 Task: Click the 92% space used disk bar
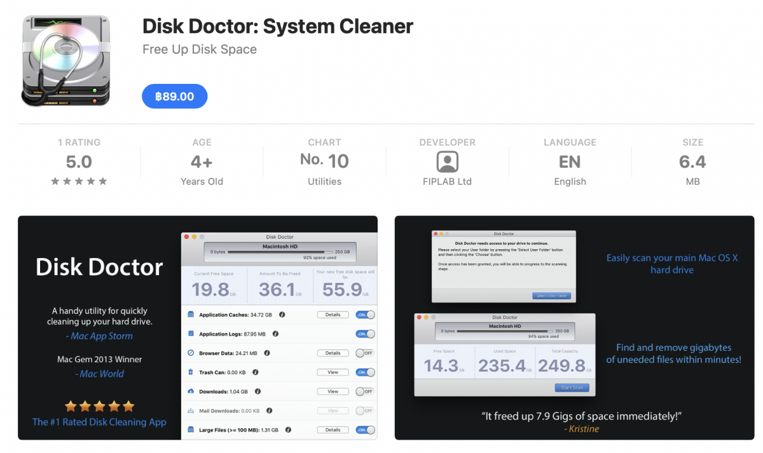pyautogui.click(x=280, y=252)
